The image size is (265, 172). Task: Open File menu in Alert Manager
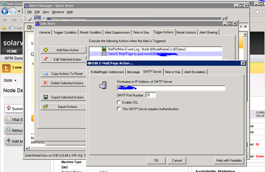pos(30,12)
